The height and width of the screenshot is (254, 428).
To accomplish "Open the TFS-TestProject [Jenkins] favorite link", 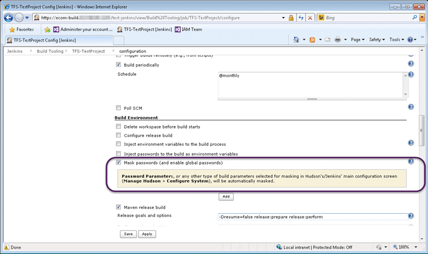I will 144,29.
